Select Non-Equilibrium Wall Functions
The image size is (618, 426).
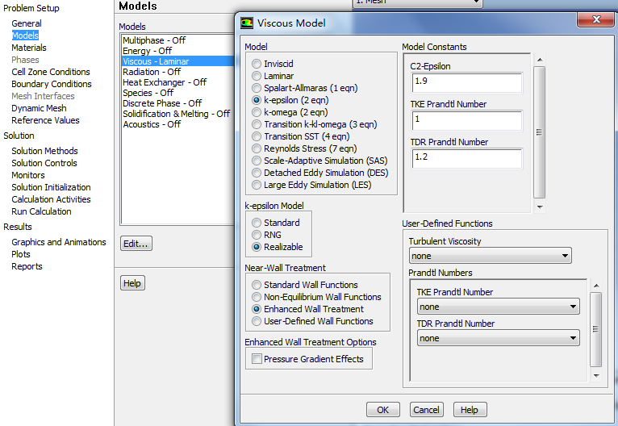(x=257, y=297)
